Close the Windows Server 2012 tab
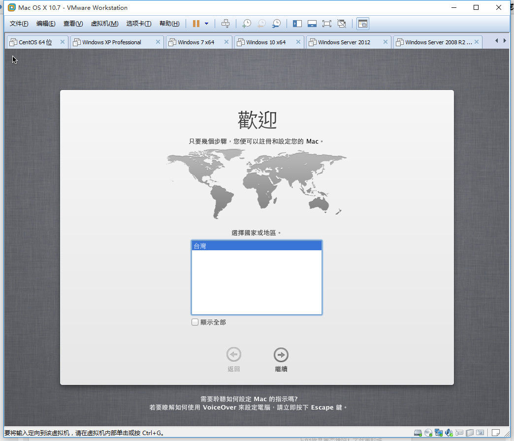Screen dimensions: 514x441 coord(385,42)
